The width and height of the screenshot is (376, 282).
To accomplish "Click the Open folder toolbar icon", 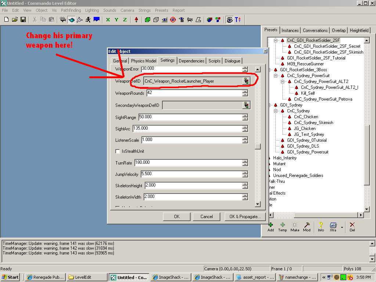I will pyautogui.click(x=15, y=20).
